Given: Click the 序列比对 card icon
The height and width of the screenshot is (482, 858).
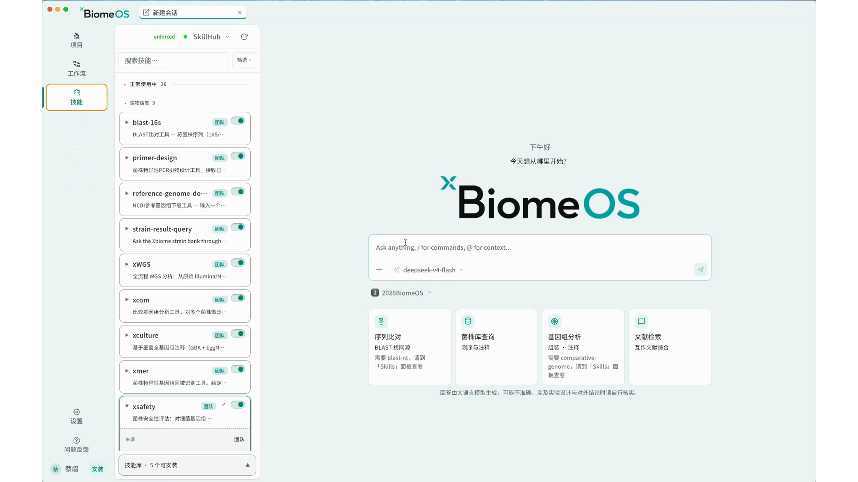Looking at the screenshot, I should (381, 321).
